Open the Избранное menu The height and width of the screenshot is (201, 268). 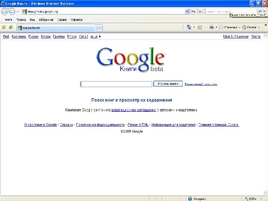tap(46, 20)
